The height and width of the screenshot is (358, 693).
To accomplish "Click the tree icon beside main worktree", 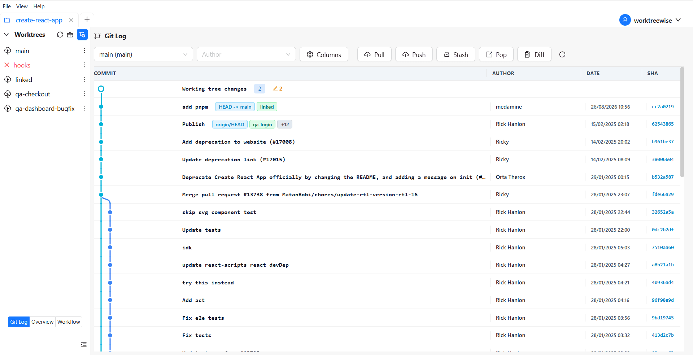I will coord(8,51).
